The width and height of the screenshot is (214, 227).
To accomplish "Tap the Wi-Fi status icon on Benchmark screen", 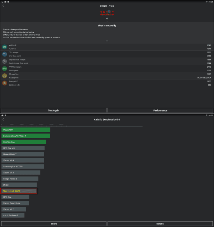I will pos(206,115).
